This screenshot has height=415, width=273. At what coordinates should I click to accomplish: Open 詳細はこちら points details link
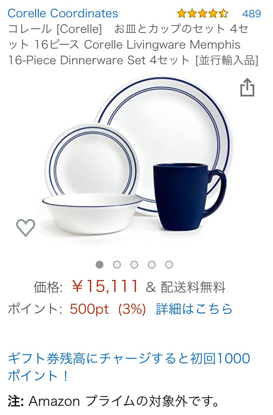[x=194, y=309]
